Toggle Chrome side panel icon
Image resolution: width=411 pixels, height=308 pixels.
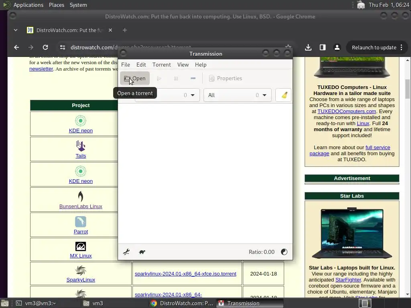coord(323,47)
